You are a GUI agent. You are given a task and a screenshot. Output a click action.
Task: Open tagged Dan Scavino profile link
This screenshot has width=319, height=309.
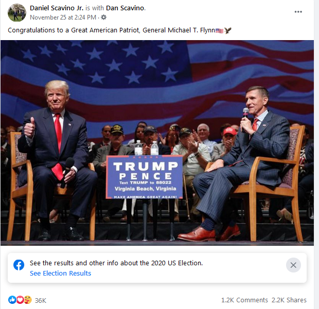(125, 8)
